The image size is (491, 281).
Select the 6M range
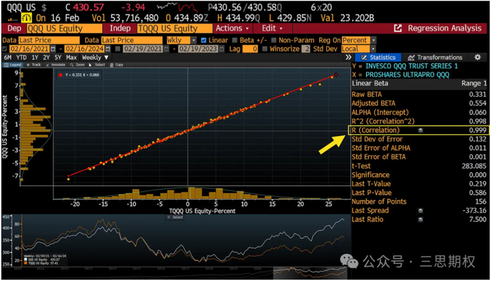click(x=7, y=58)
